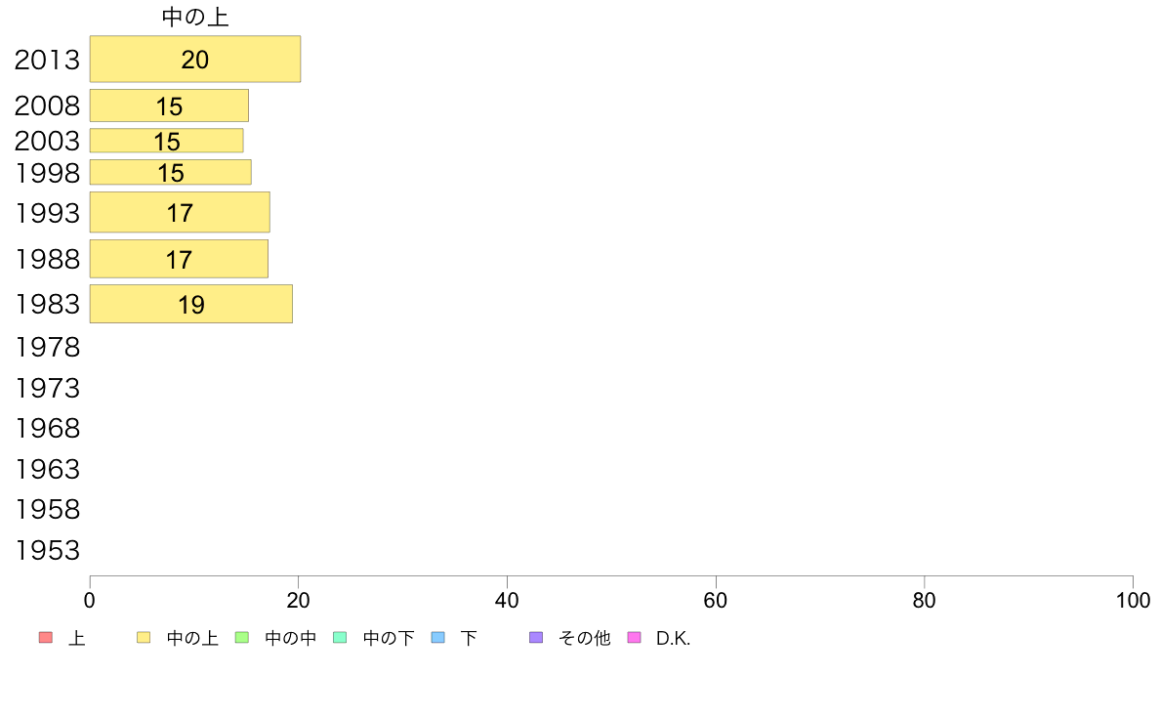Viewport: 1160px width, 719px height.
Task: Click the 1953 year axis label
Action: click(x=47, y=551)
